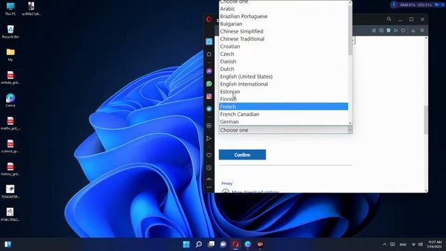The image size is (446, 251).
Task: Click the Opera icon on the taskbar
Action: coord(236,244)
